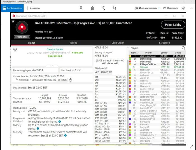Click the Remaining players 4 of 3414 box
The width and height of the screenshot is (196, 150).
35,70
